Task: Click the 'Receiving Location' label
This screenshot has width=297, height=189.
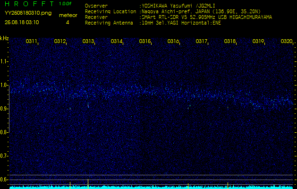Action: pyautogui.click(x=110, y=11)
